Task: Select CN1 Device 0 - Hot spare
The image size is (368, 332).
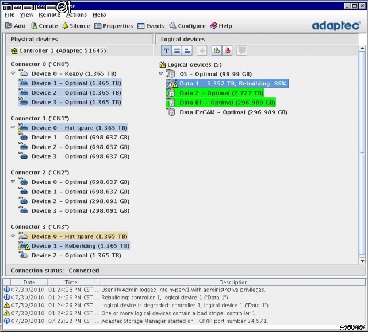Action: point(79,128)
